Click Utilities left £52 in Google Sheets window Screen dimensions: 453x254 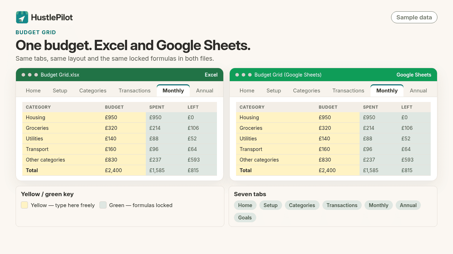click(414, 139)
